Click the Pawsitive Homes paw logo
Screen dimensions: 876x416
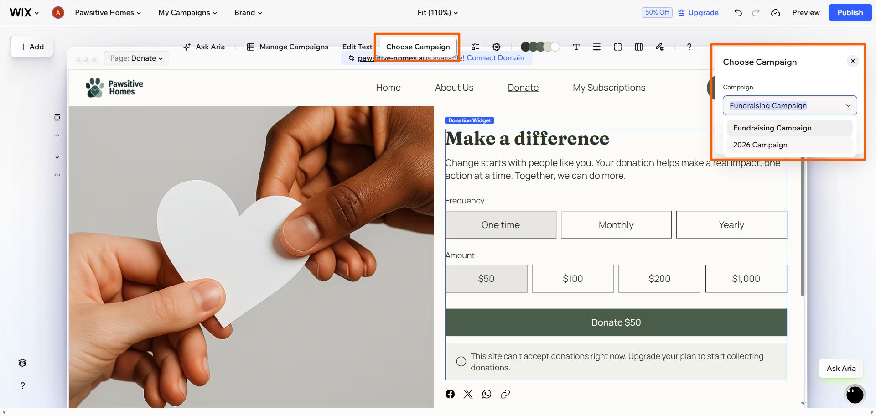[x=114, y=87]
